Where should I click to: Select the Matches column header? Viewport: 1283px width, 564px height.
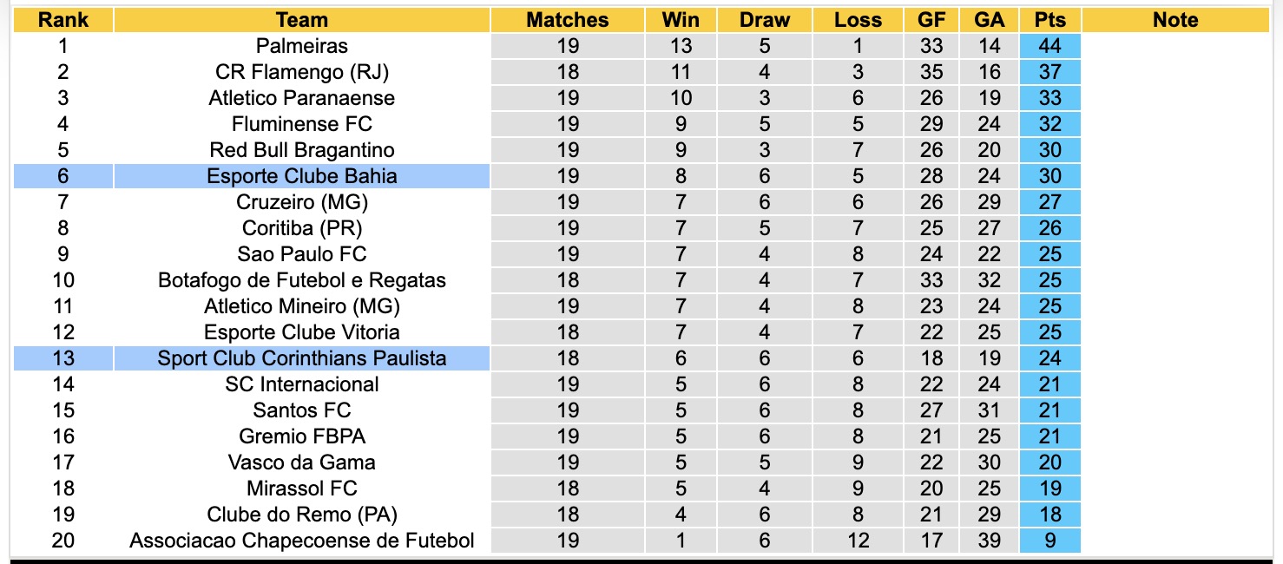[568, 20]
